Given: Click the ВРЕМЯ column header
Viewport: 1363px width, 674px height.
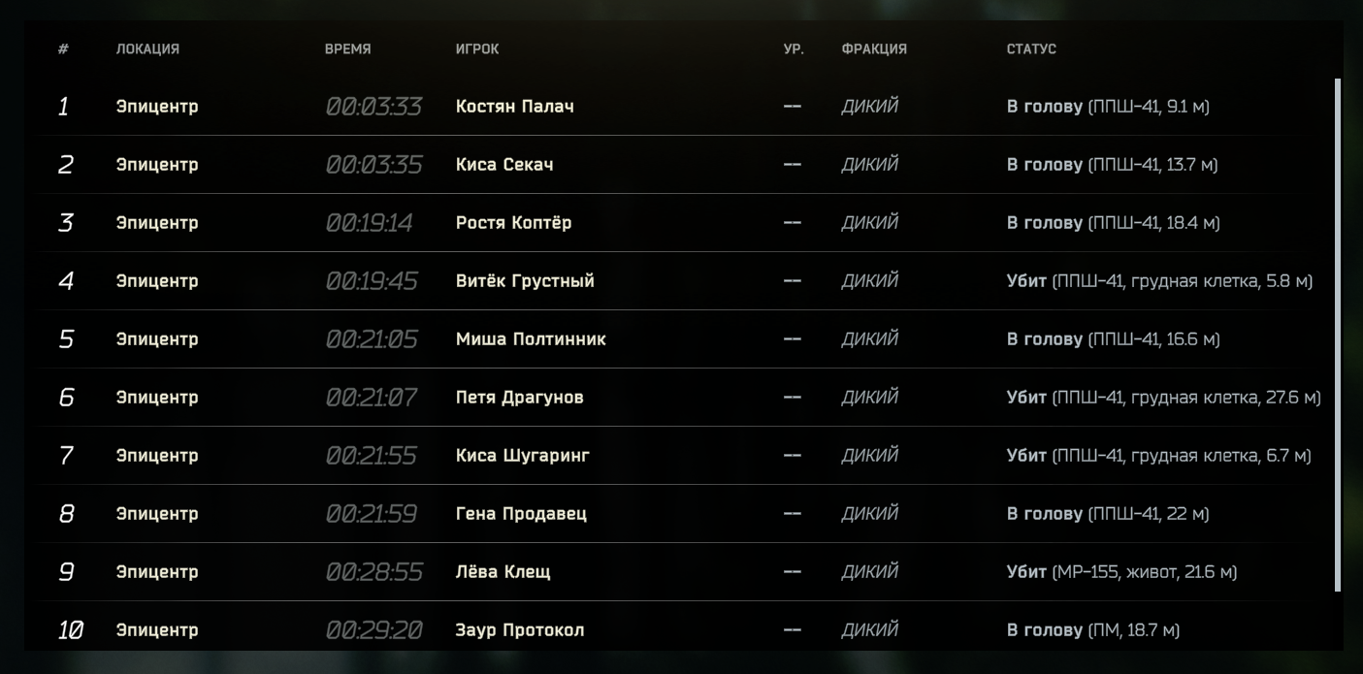Looking at the screenshot, I should (347, 48).
